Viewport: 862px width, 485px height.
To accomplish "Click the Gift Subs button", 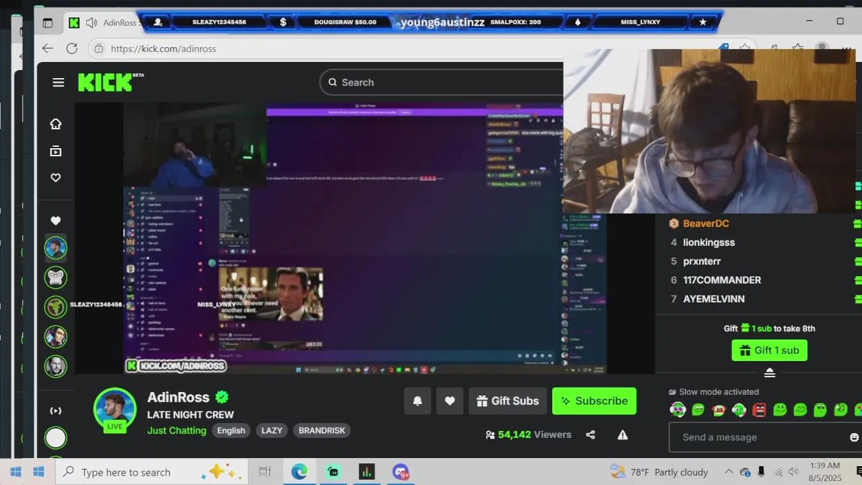I will [508, 401].
